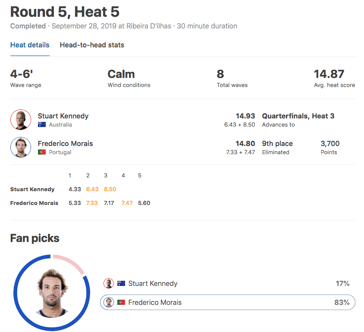Click the large Frederico Morais portrait in donut
Image resolution: width=364 pixels, height=332 pixels.
click(52, 293)
